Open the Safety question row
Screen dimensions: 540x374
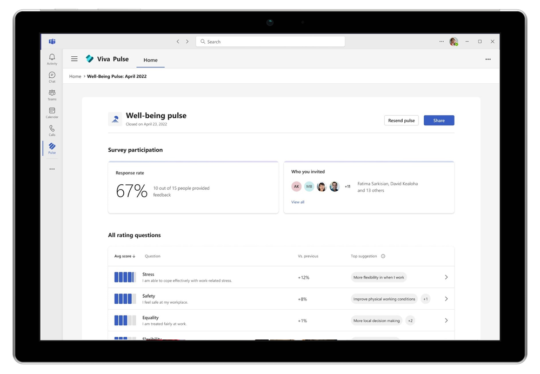[281, 299]
